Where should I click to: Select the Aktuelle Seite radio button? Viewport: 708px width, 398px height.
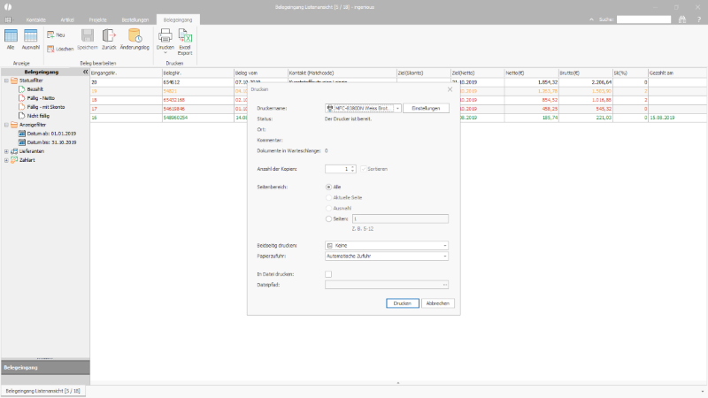pyautogui.click(x=328, y=197)
